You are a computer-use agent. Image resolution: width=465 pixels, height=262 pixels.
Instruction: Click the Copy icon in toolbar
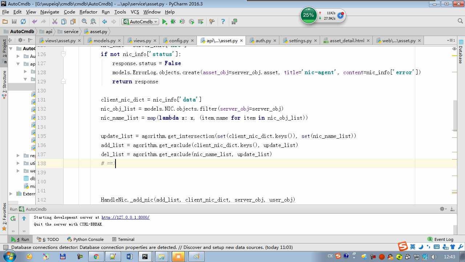[64, 22]
